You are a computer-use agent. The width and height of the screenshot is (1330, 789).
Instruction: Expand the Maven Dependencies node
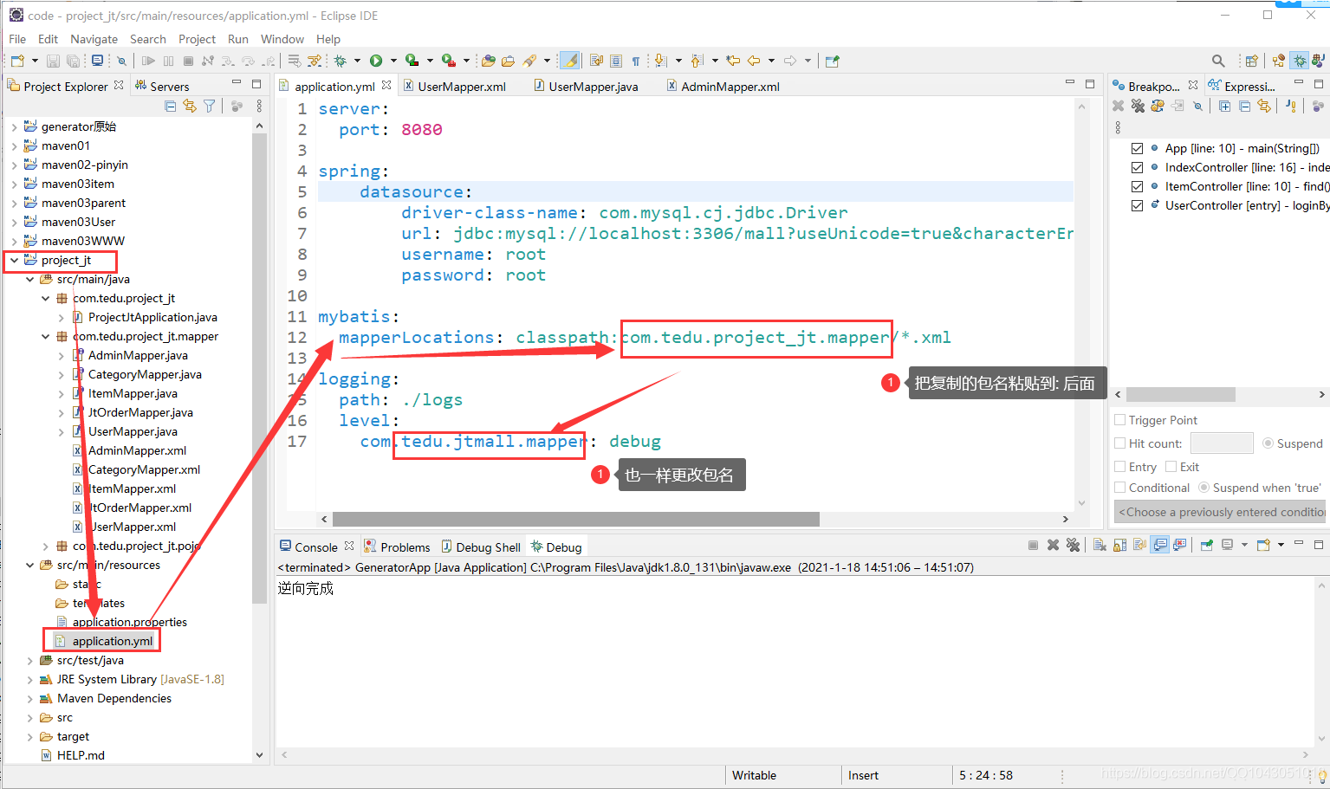[x=29, y=698]
